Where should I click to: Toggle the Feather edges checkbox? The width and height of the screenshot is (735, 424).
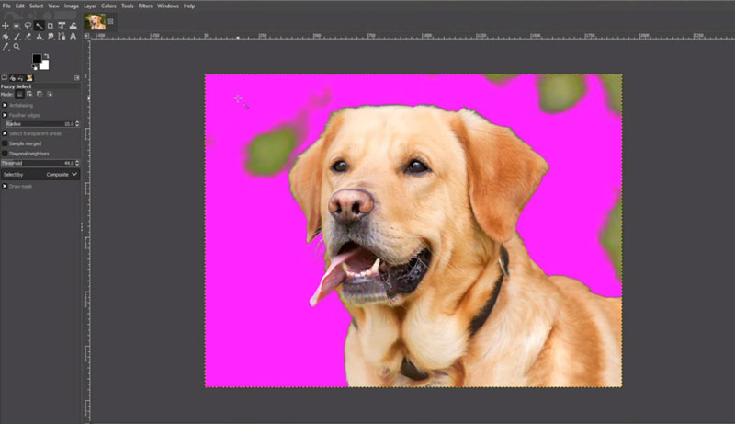5,115
